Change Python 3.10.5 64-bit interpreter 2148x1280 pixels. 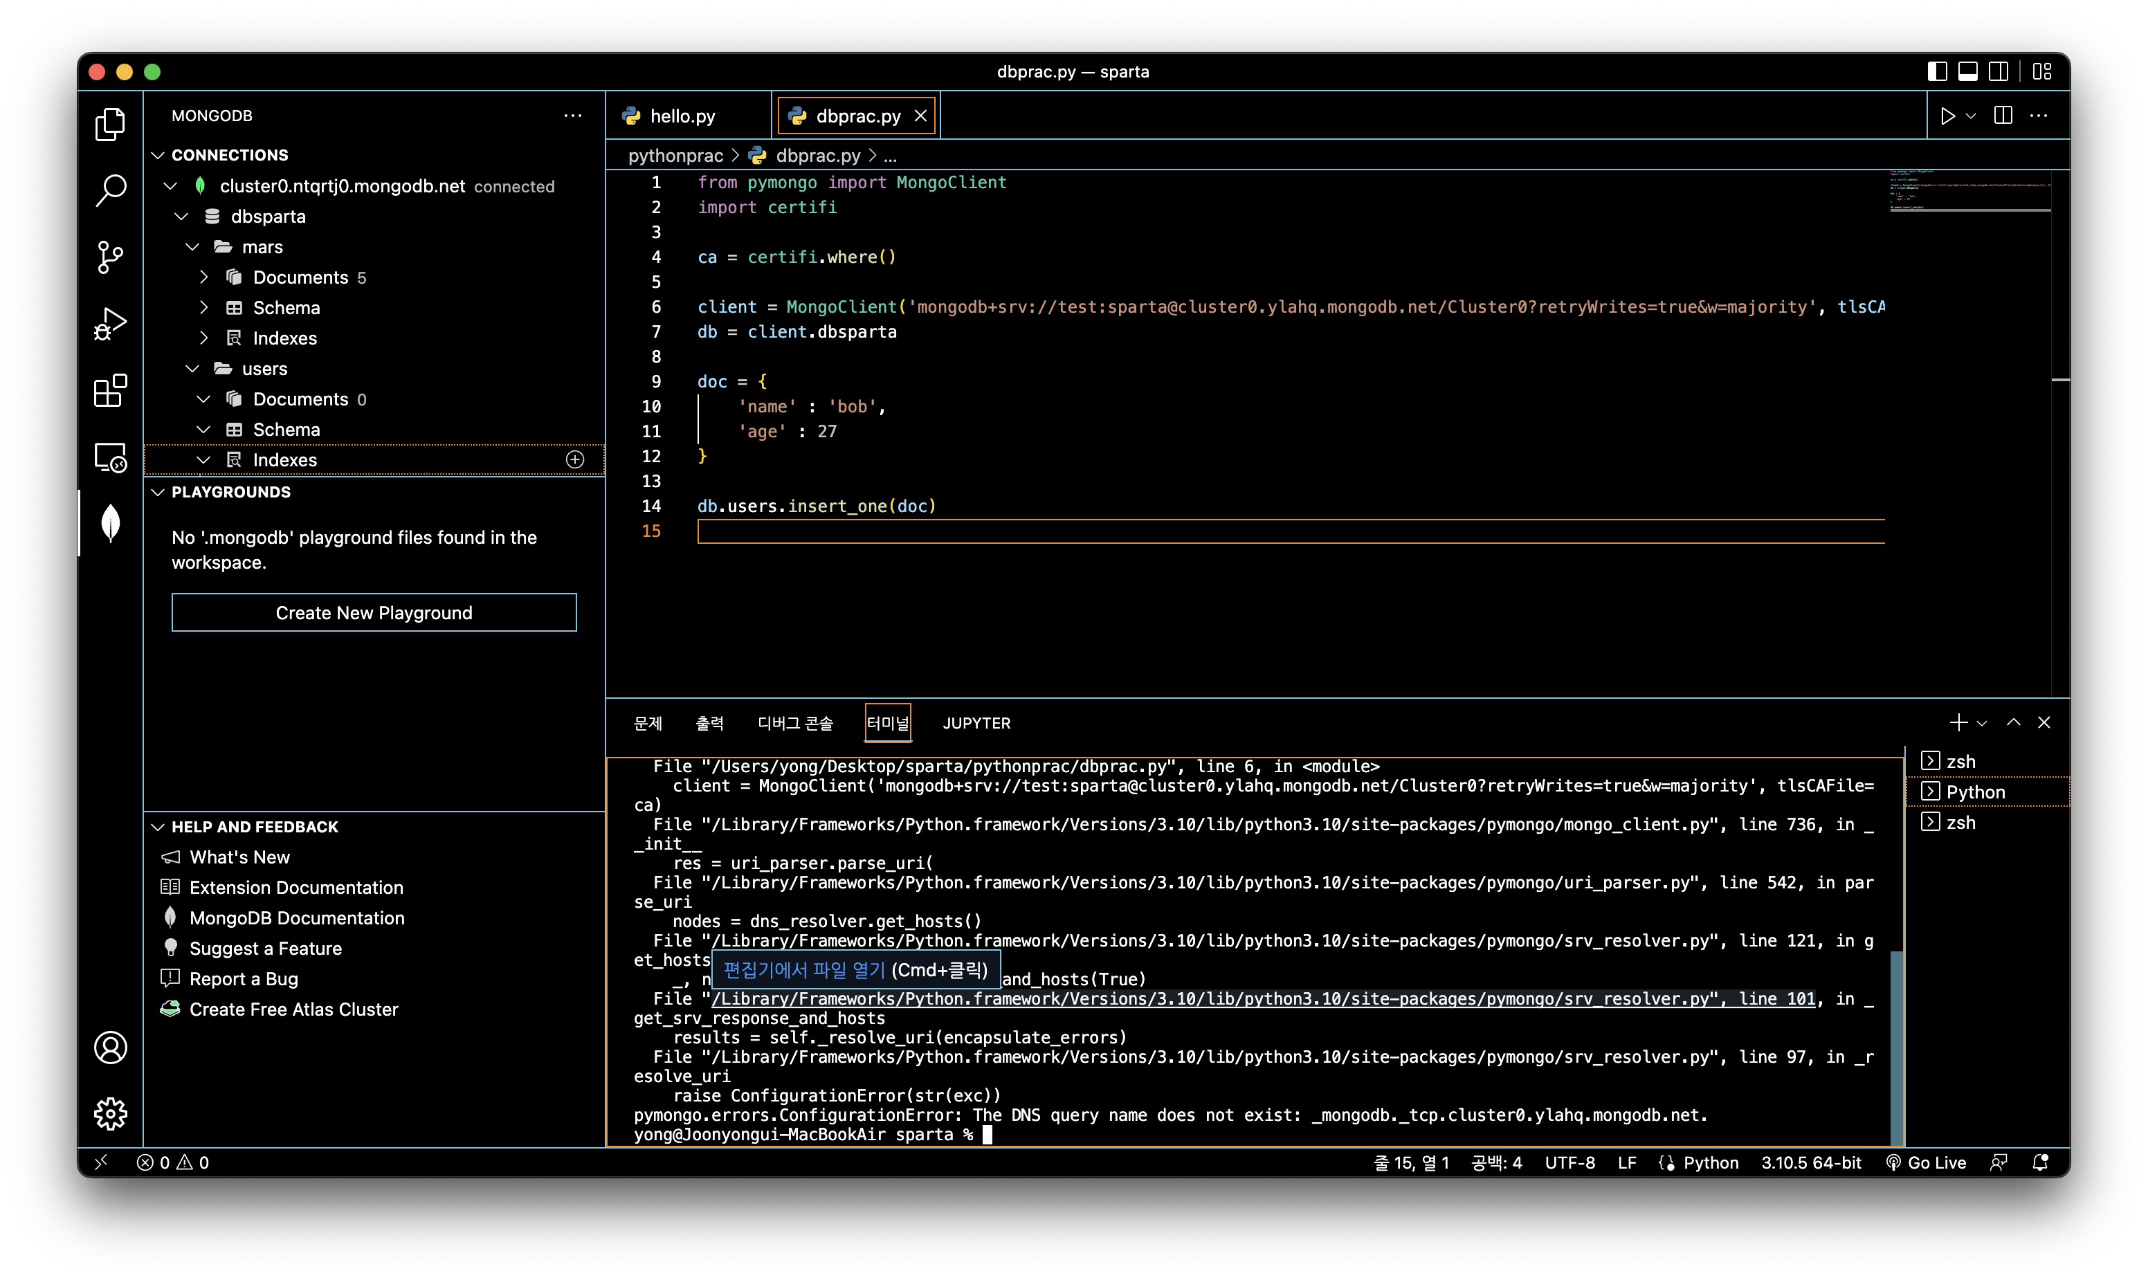coord(1811,1162)
